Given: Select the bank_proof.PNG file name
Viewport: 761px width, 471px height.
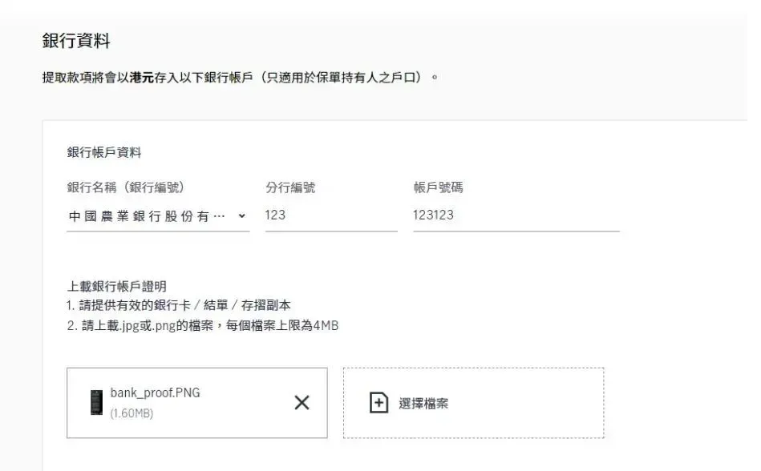Looking at the screenshot, I should tap(156, 392).
